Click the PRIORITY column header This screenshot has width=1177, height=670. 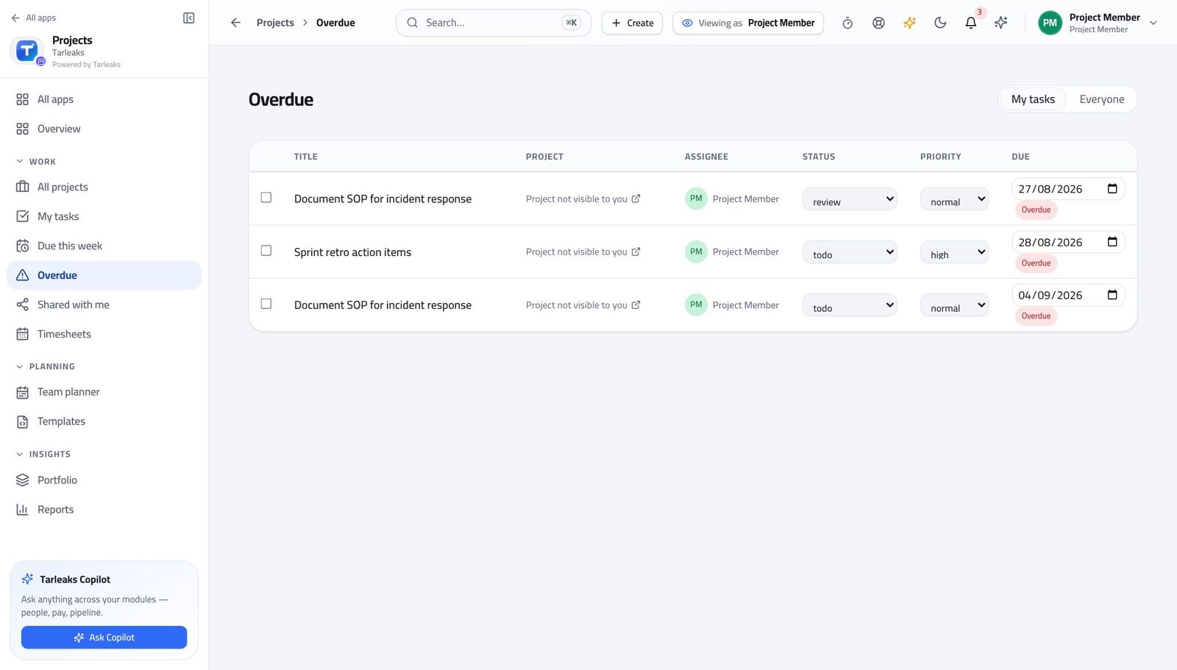pos(940,157)
